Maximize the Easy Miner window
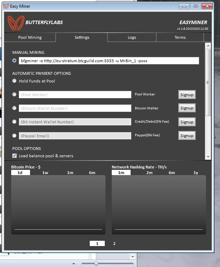The width and height of the screenshot is (220, 267). (x=196, y=6)
